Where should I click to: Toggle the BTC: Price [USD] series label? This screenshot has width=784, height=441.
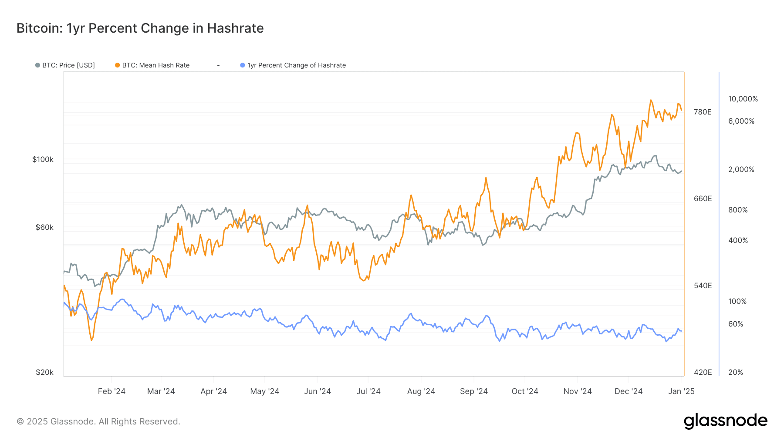coord(68,65)
